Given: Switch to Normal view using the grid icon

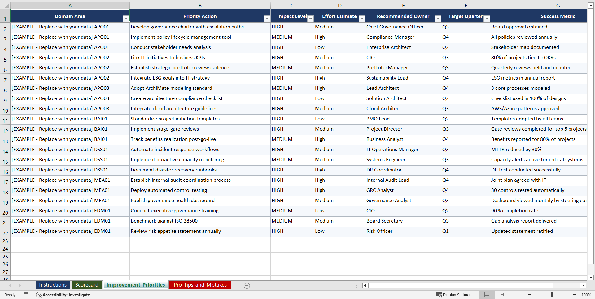Looking at the screenshot, I should tap(487, 295).
